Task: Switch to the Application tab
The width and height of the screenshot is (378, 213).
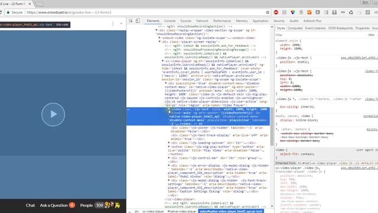Action: [260, 21]
